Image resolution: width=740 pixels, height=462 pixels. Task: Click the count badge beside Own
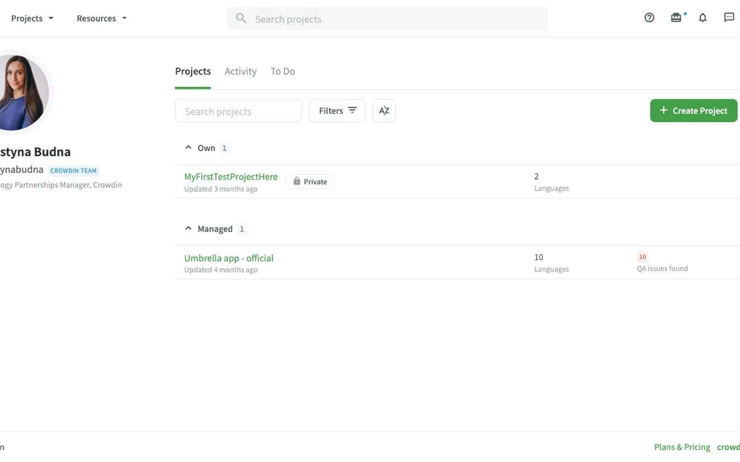(224, 148)
